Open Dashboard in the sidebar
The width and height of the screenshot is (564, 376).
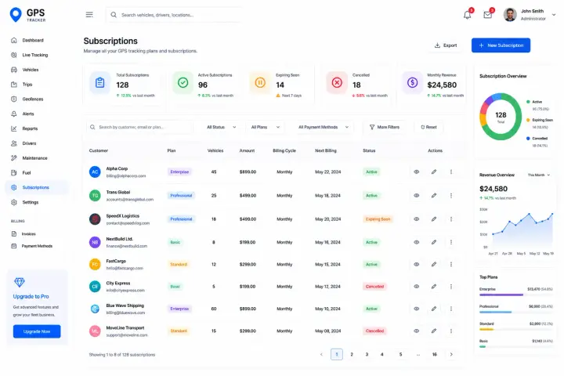33,40
